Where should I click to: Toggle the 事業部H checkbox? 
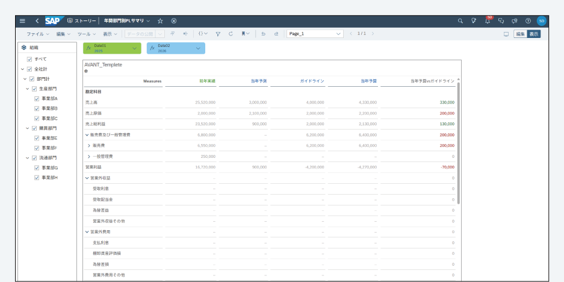[37, 178]
